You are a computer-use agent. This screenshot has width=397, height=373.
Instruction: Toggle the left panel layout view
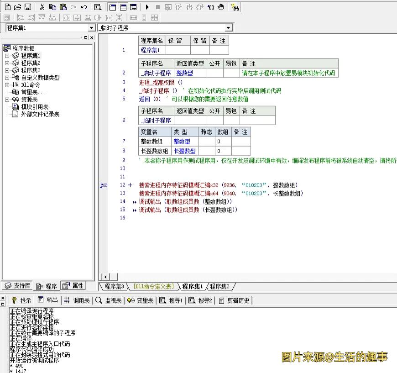[112, 7]
